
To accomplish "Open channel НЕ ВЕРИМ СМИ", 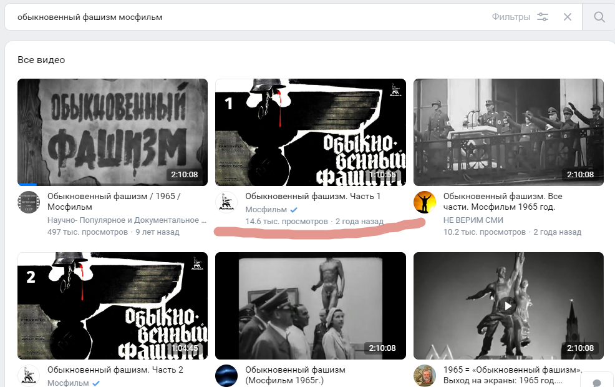I will pyautogui.click(x=473, y=220).
